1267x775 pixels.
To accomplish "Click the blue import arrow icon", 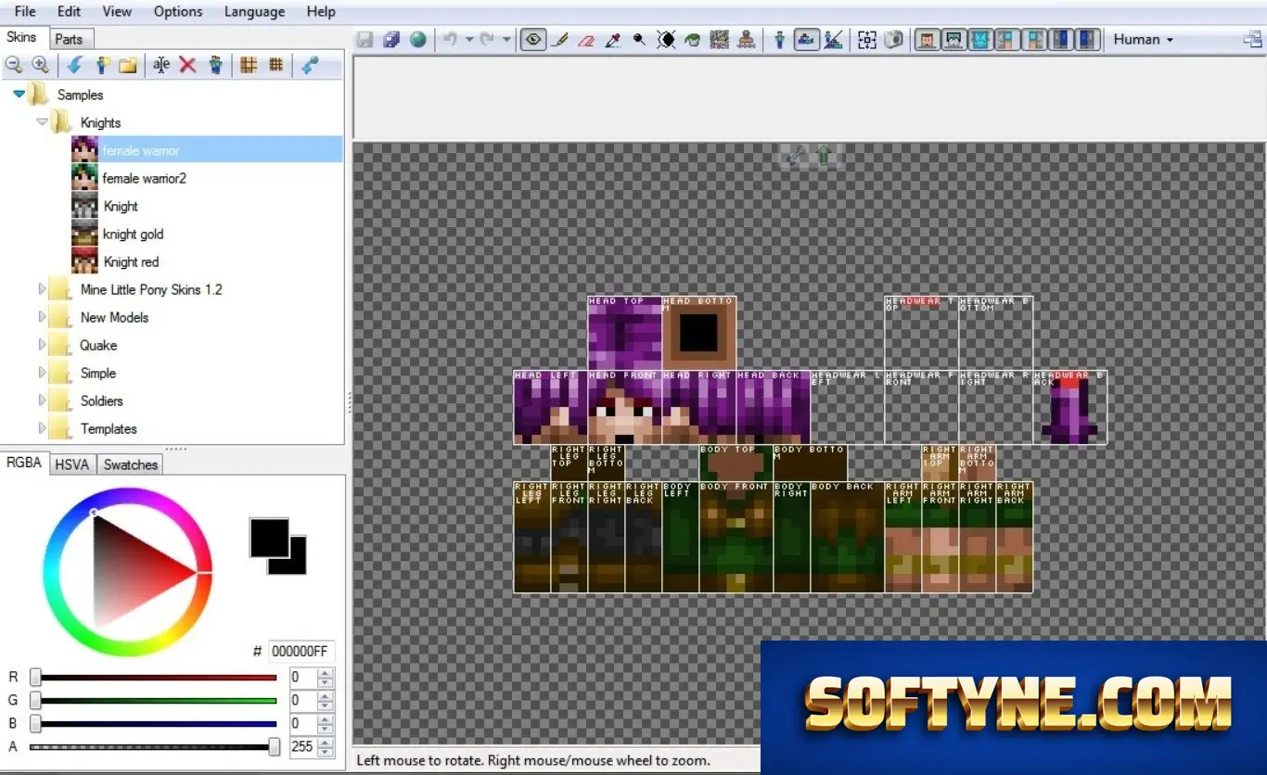I will (x=74, y=65).
